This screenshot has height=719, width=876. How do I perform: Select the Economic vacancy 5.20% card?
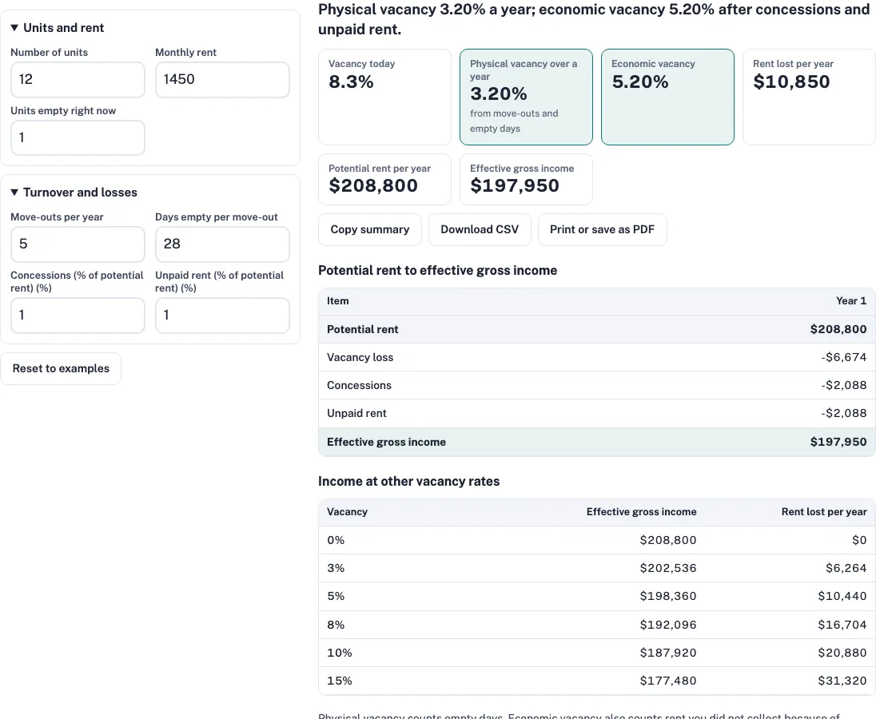667,97
